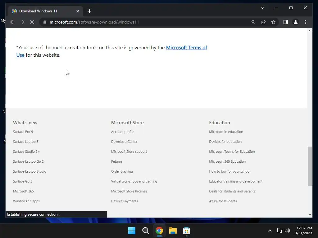Open Microsoft 365 Education link
The height and width of the screenshot is (238, 318).
point(227,161)
